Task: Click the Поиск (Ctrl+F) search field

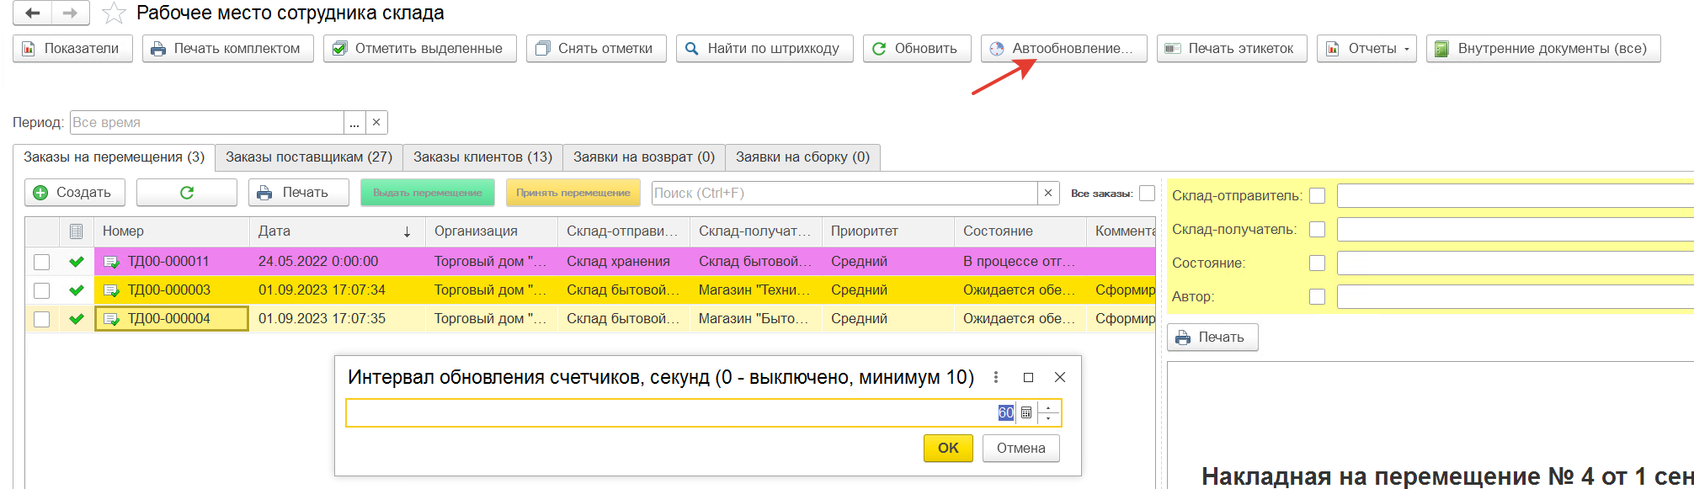Action: (x=844, y=194)
